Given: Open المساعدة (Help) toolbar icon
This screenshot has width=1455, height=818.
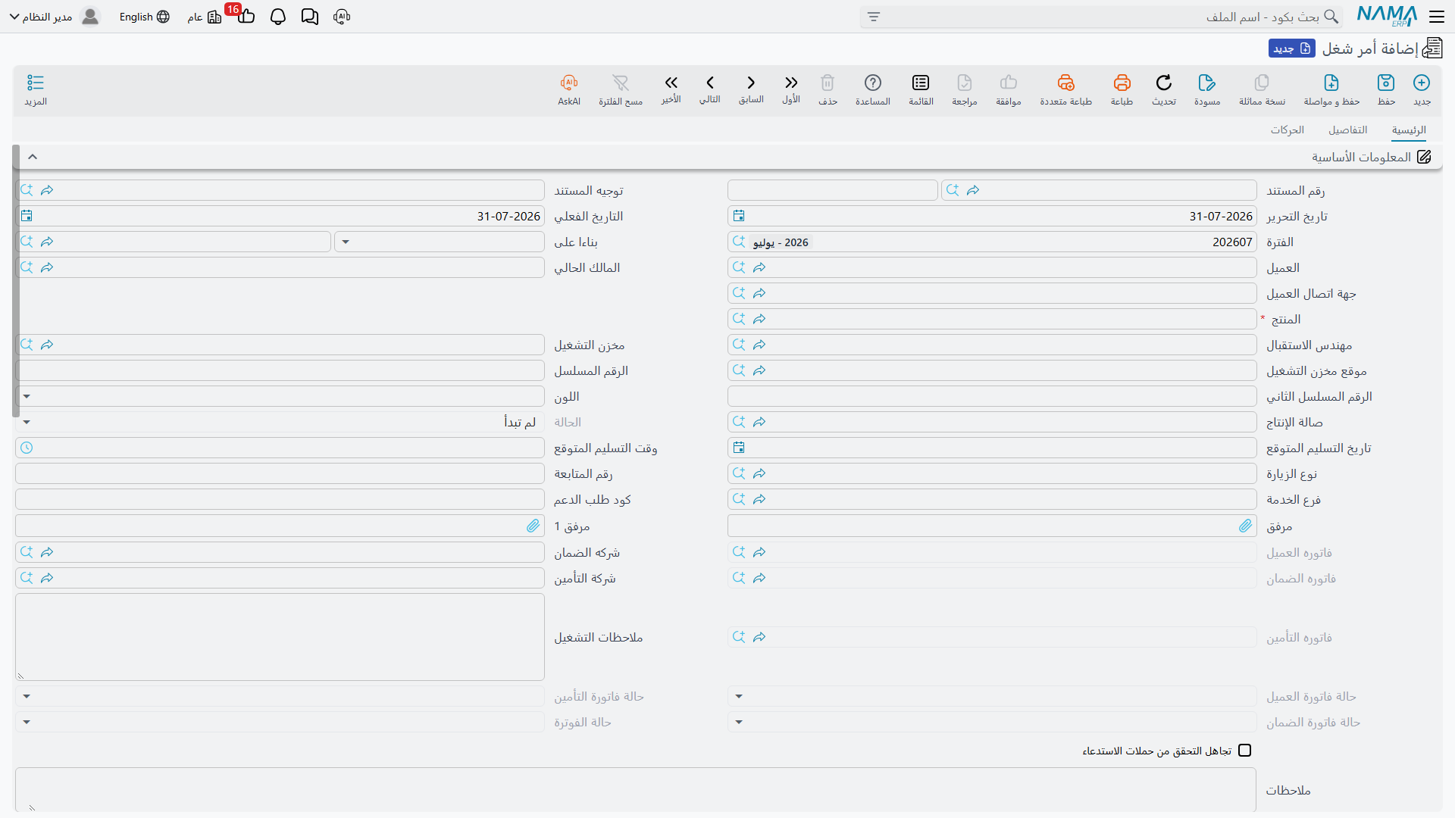Looking at the screenshot, I should (x=873, y=83).
